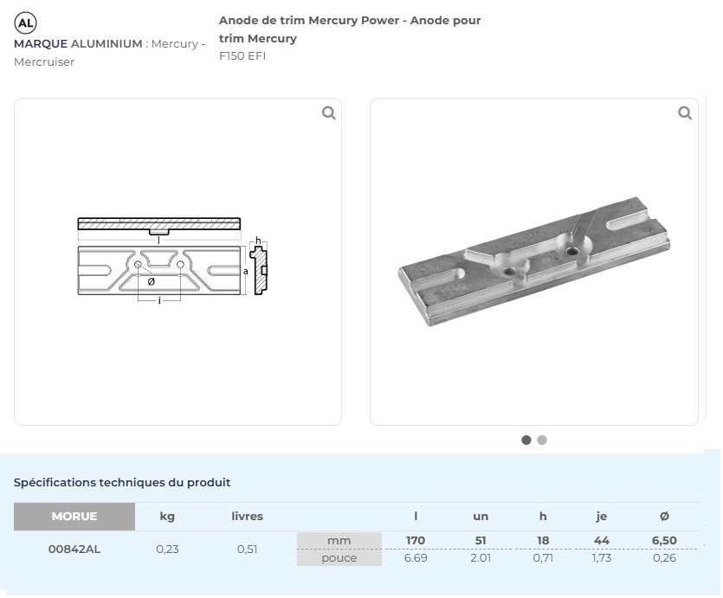Click the mm value 44
The width and height of the screenshot is (723, 598).
click(x=601, y=540)
